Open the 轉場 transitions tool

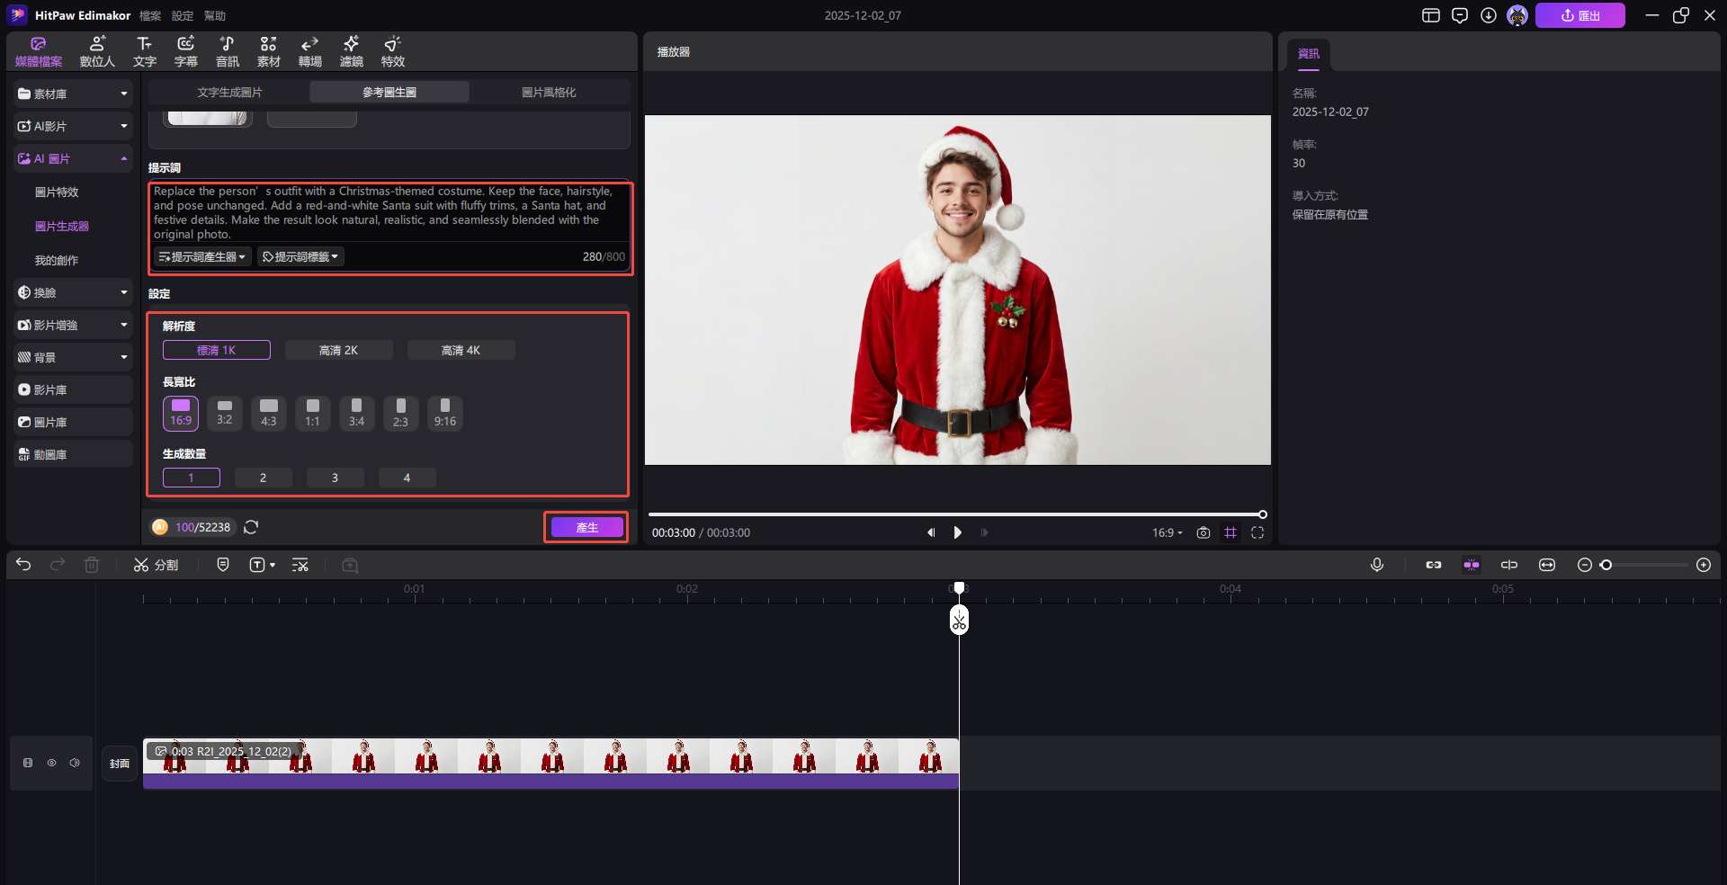coord(309,51)
